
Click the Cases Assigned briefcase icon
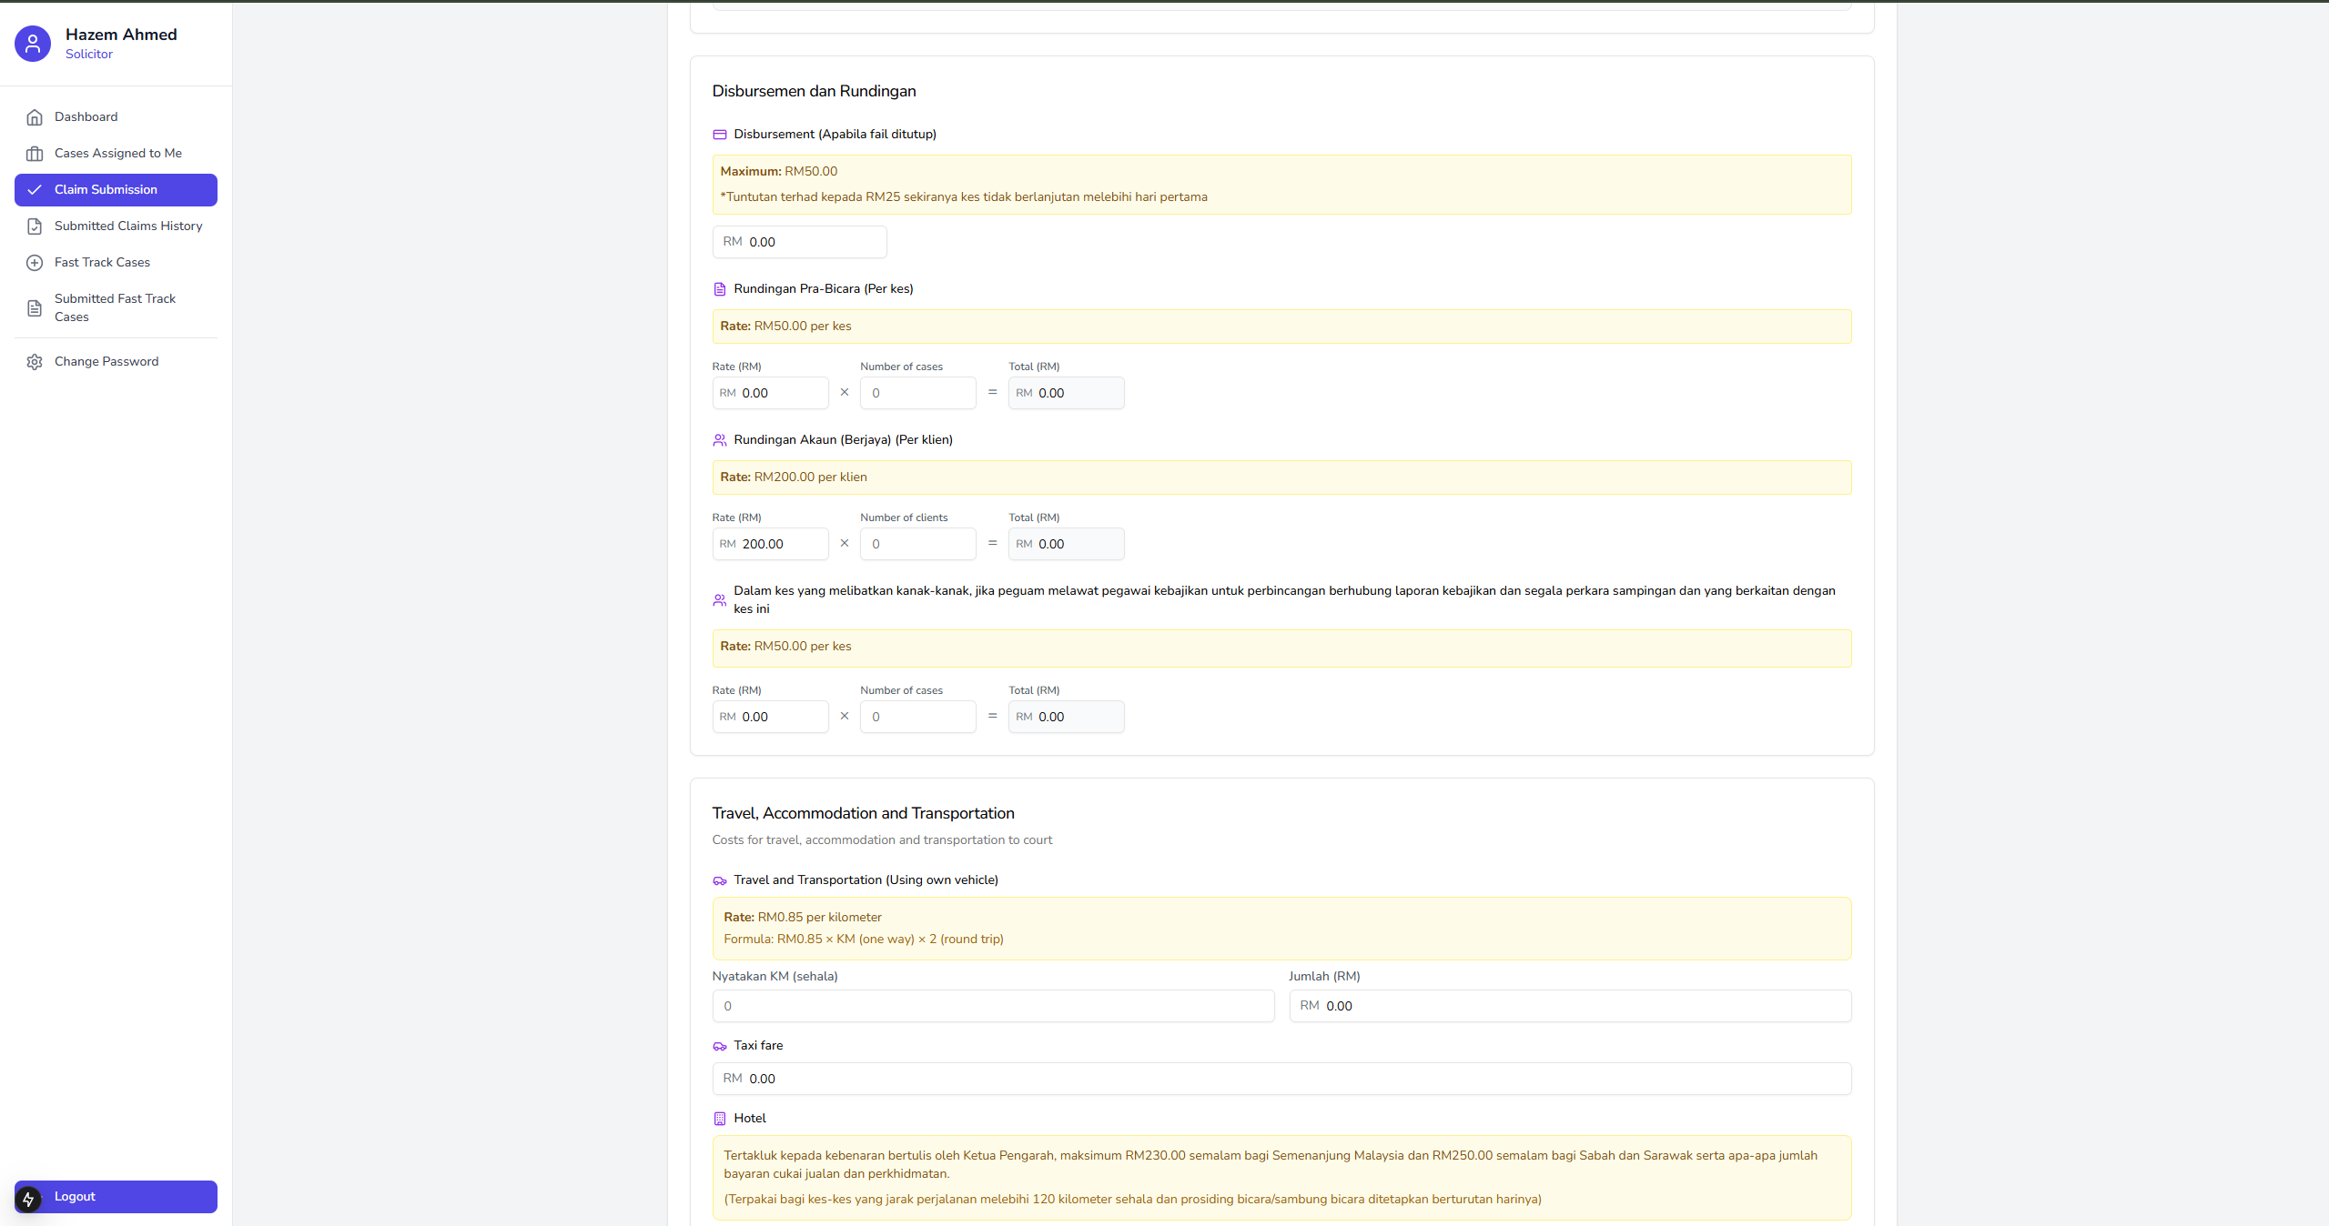35,154
